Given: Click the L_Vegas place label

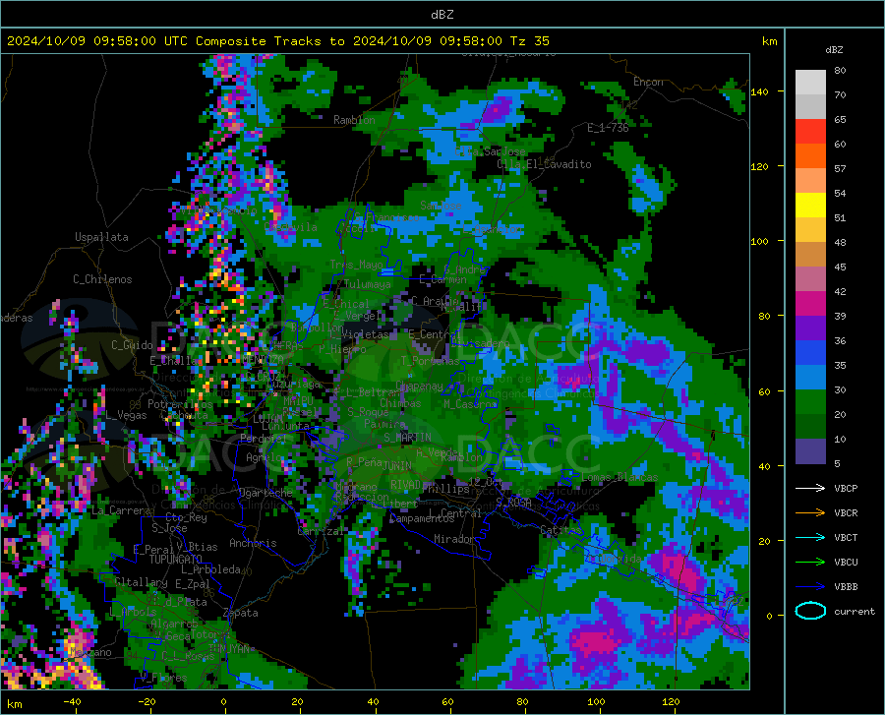Looking at the screenshot, I should [x=127, y=415].
